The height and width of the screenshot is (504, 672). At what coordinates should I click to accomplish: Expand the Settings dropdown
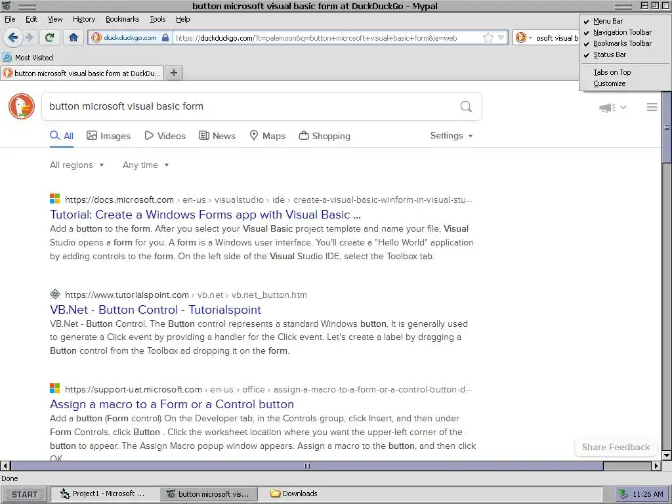point(451,135)
